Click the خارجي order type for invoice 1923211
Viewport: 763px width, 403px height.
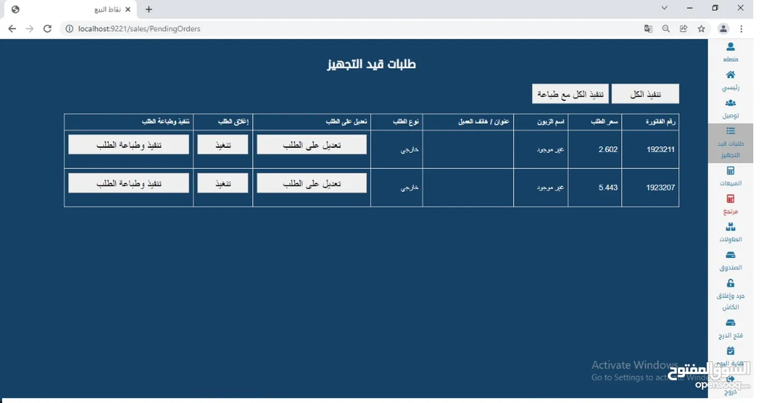click(410, 150)
